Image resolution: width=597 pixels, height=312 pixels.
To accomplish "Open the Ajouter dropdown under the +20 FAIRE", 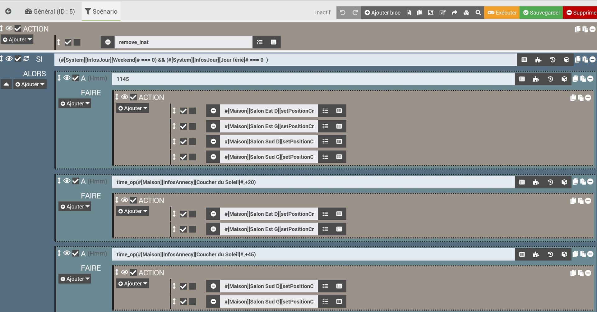I will tap(75, 207).
